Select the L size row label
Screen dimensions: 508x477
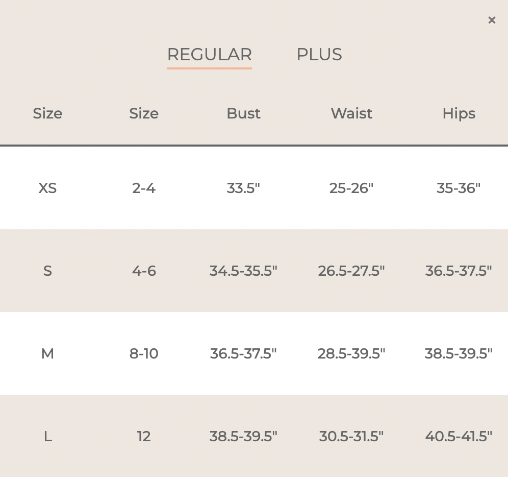(47, 436)
